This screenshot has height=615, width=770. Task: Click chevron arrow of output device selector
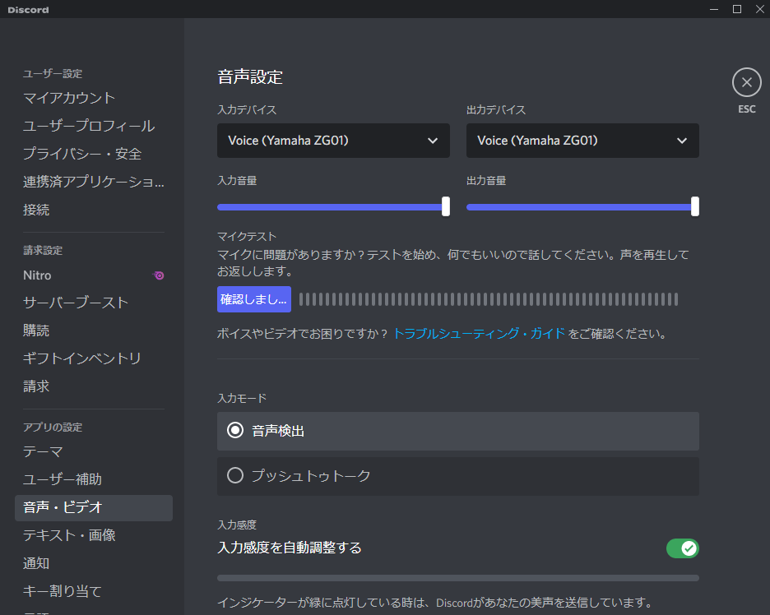(x=681, y=141)
